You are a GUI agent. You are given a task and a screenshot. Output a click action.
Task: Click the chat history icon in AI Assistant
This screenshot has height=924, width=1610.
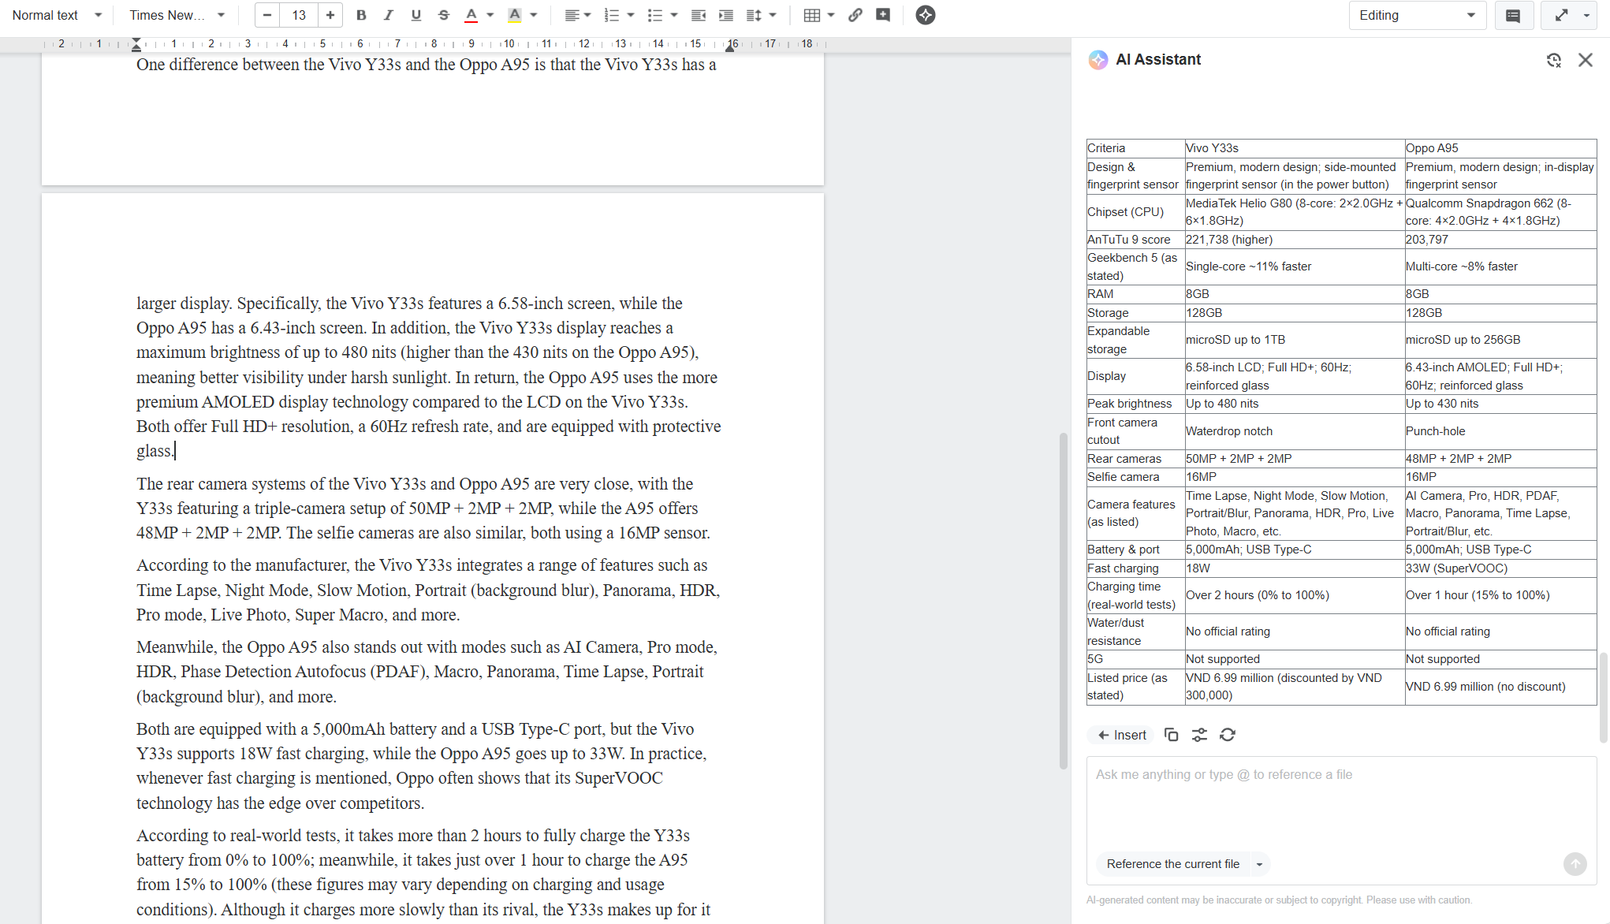[x=1553, y=60]
